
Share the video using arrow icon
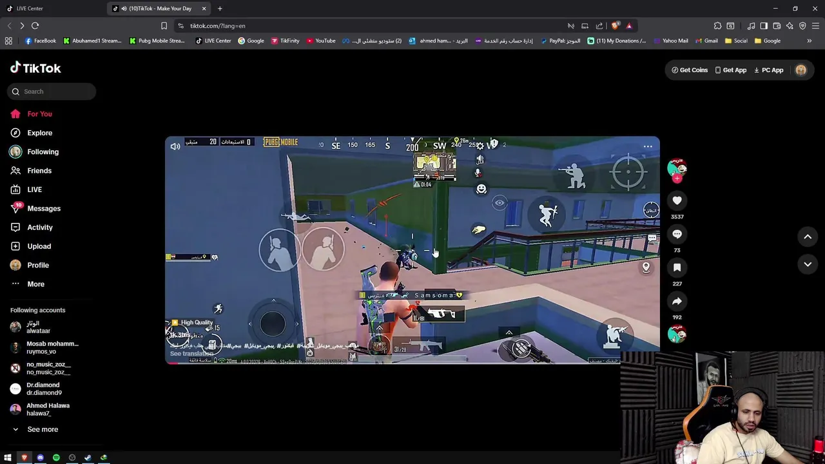(677, 301)
